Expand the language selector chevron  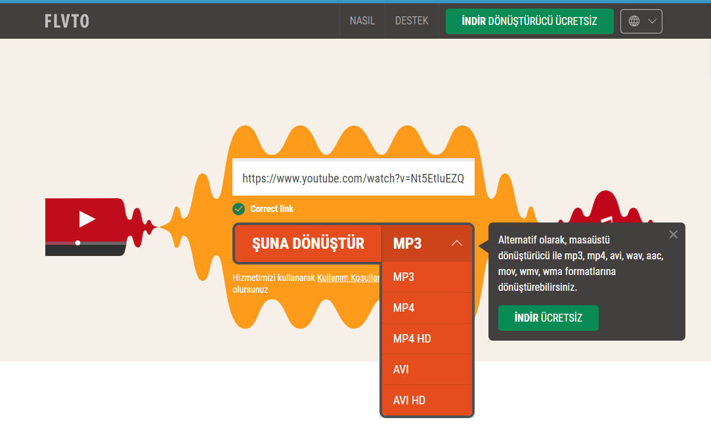point(652,21)
